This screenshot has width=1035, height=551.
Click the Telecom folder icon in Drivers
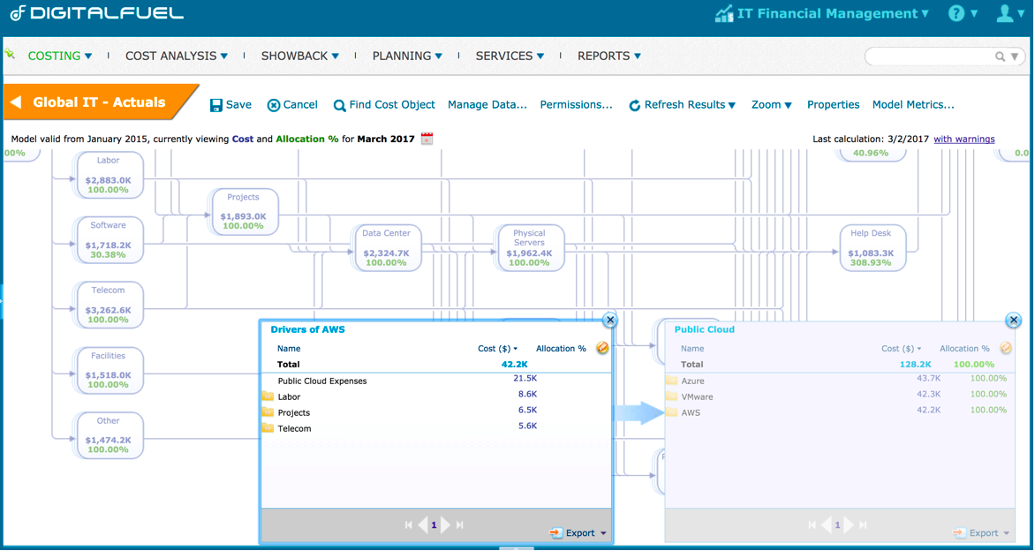point(268,427)
